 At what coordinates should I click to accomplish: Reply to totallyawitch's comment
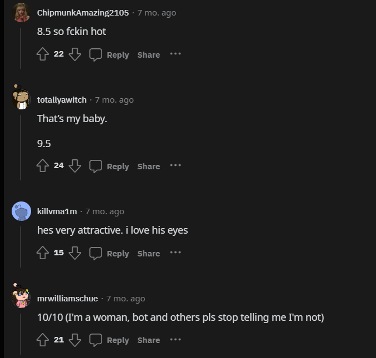click(x=109, y=166)
